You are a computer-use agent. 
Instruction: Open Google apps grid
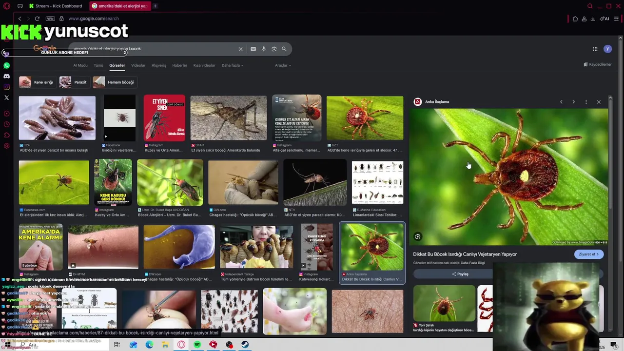(x=595, y=49)
